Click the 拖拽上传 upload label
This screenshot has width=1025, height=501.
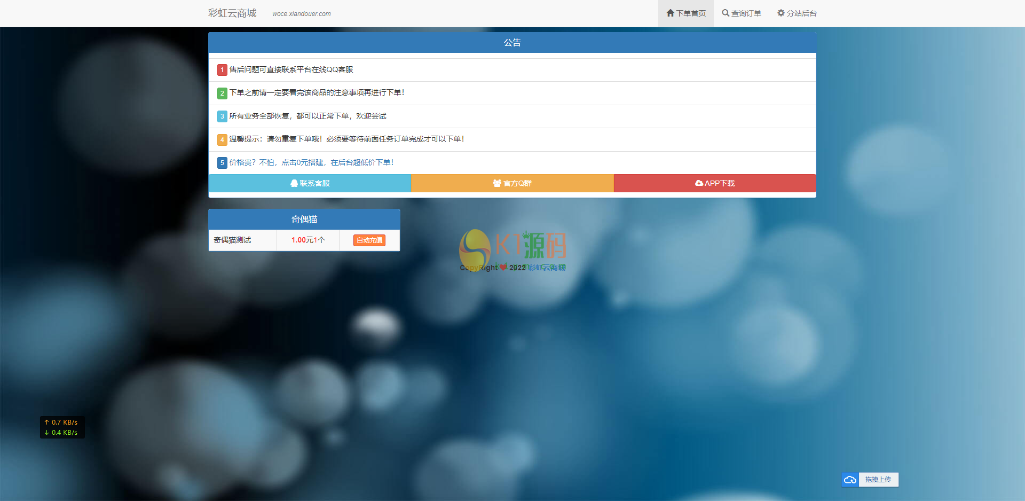(x=878, y=480)
